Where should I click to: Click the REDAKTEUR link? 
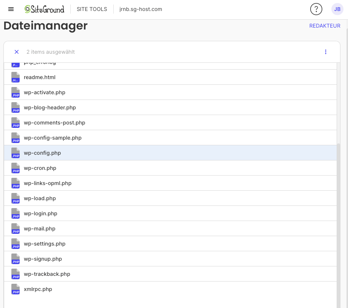pos(325,26)
